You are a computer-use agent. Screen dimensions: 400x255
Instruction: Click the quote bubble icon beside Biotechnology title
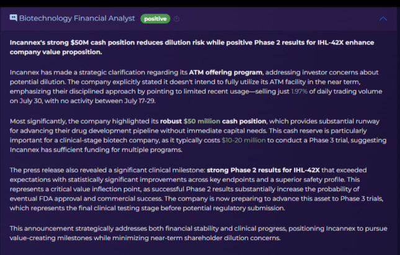(x=13, y=18)
